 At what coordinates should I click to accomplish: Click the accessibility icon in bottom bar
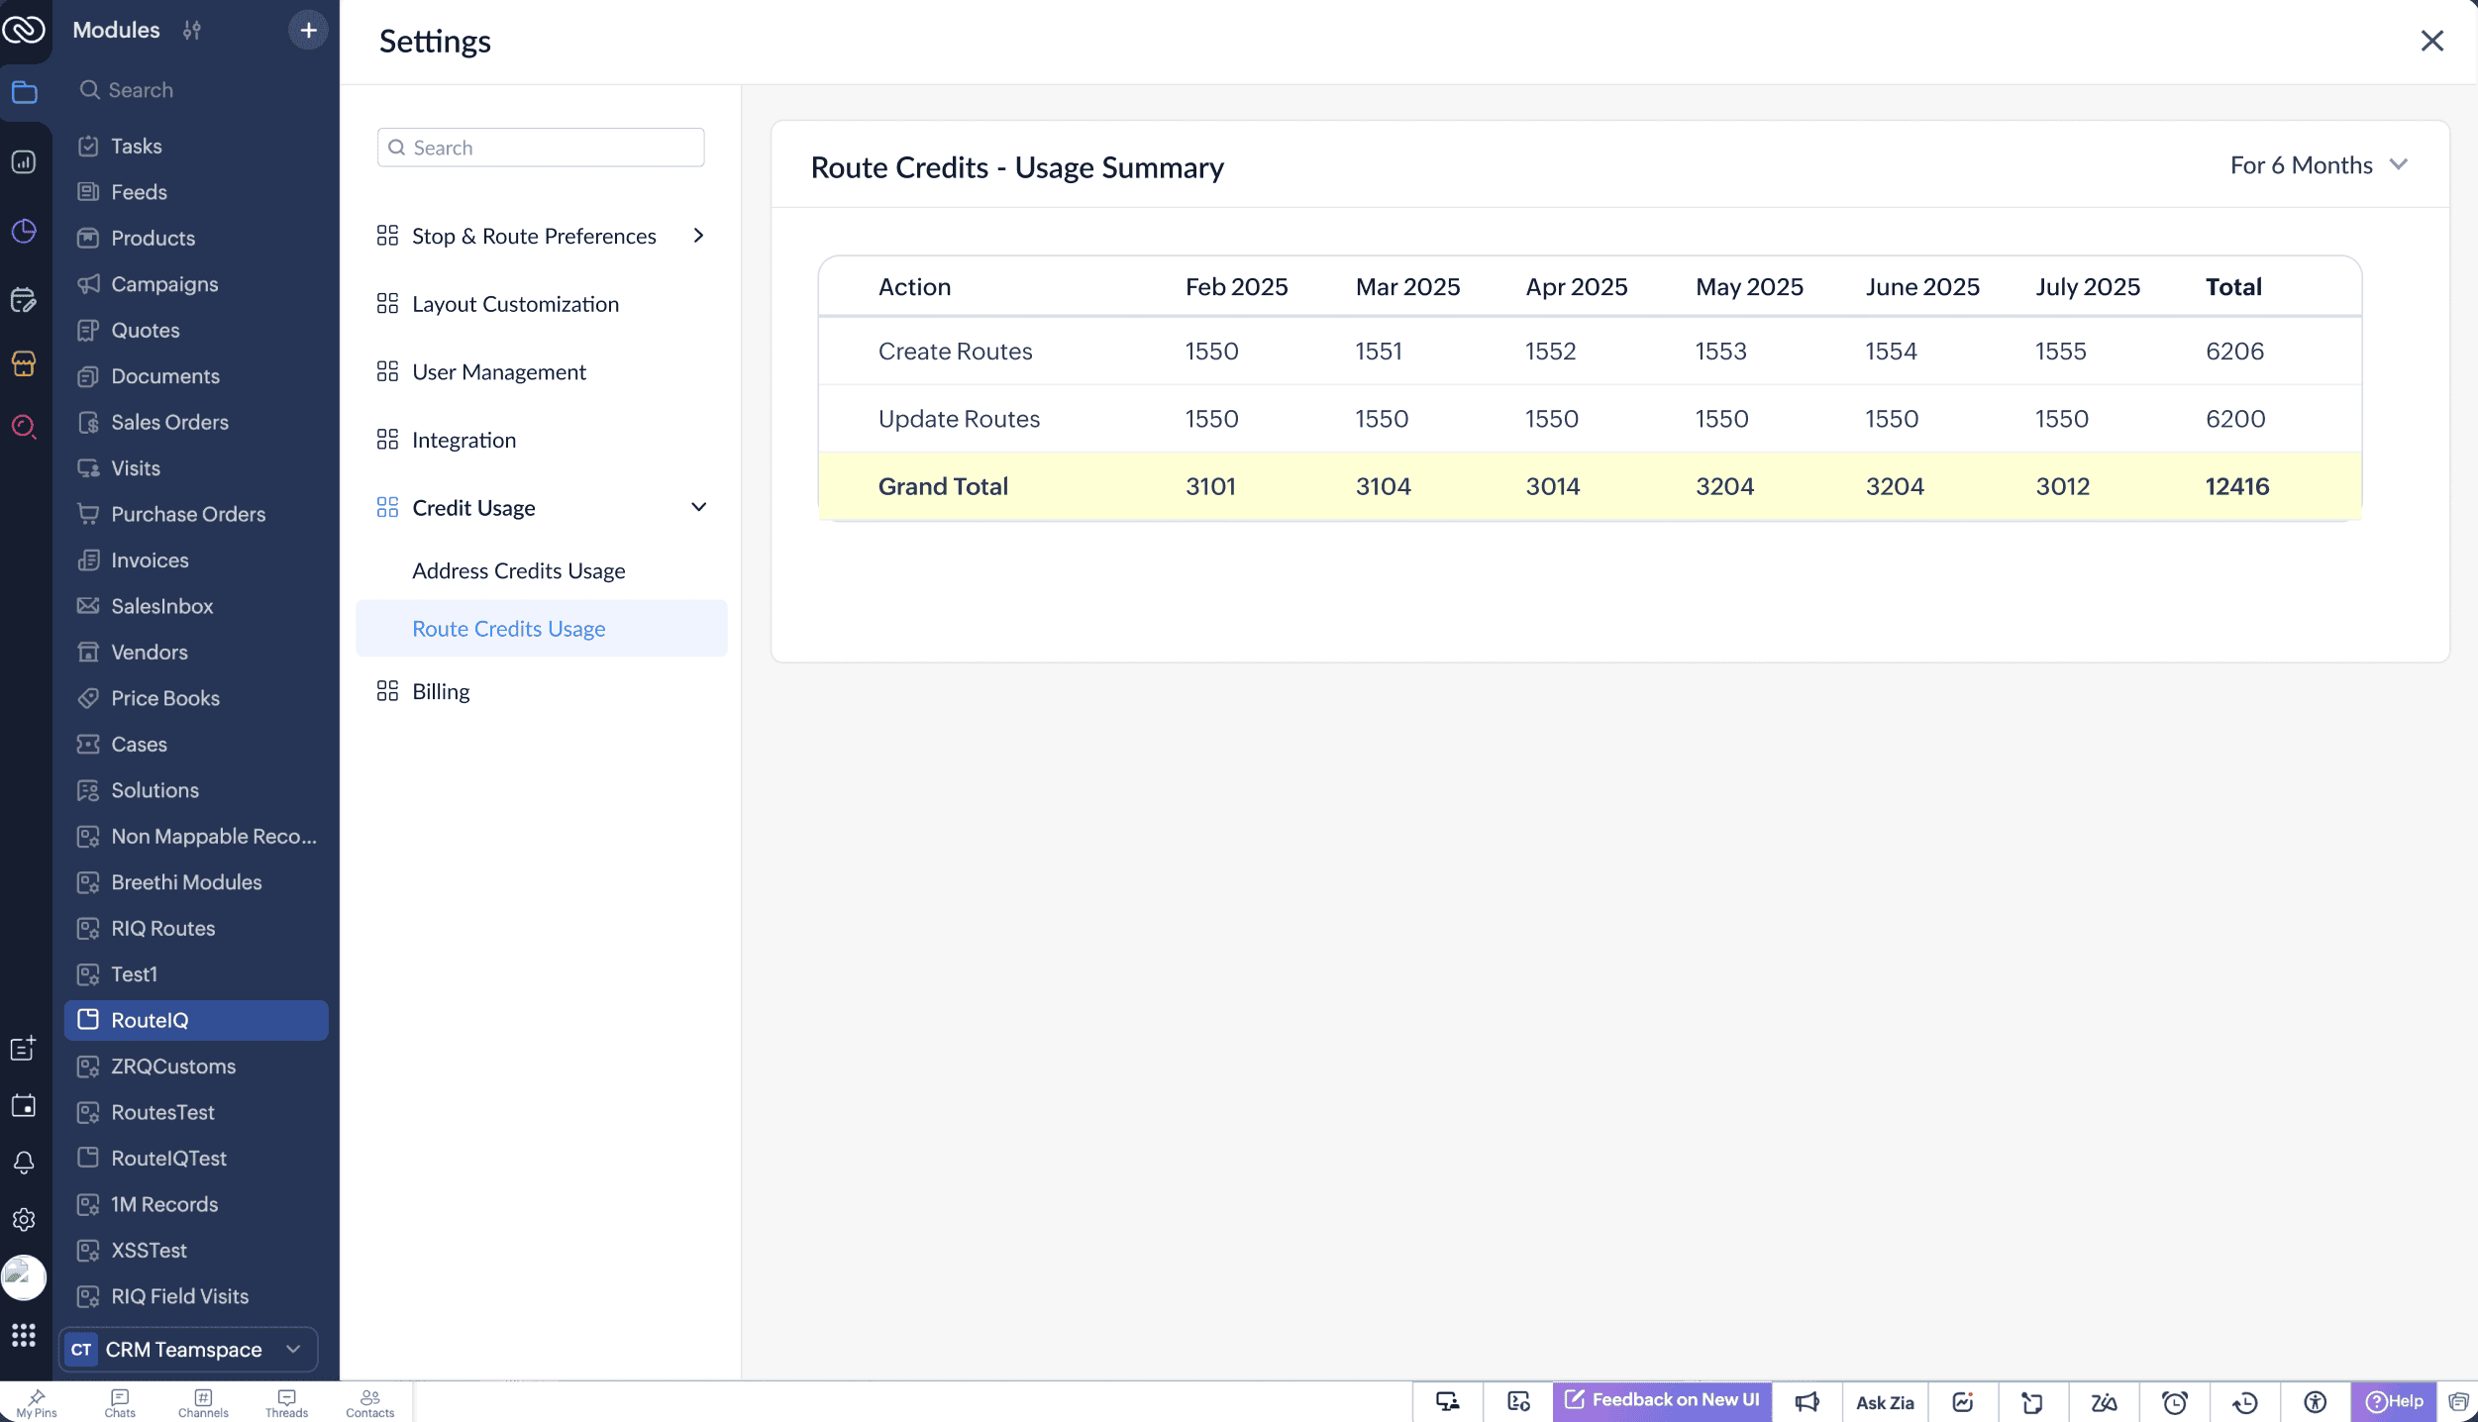(2315, 1401)
